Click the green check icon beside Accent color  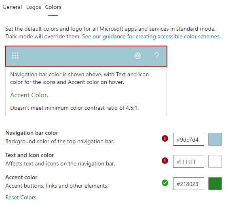coord(165,183)
